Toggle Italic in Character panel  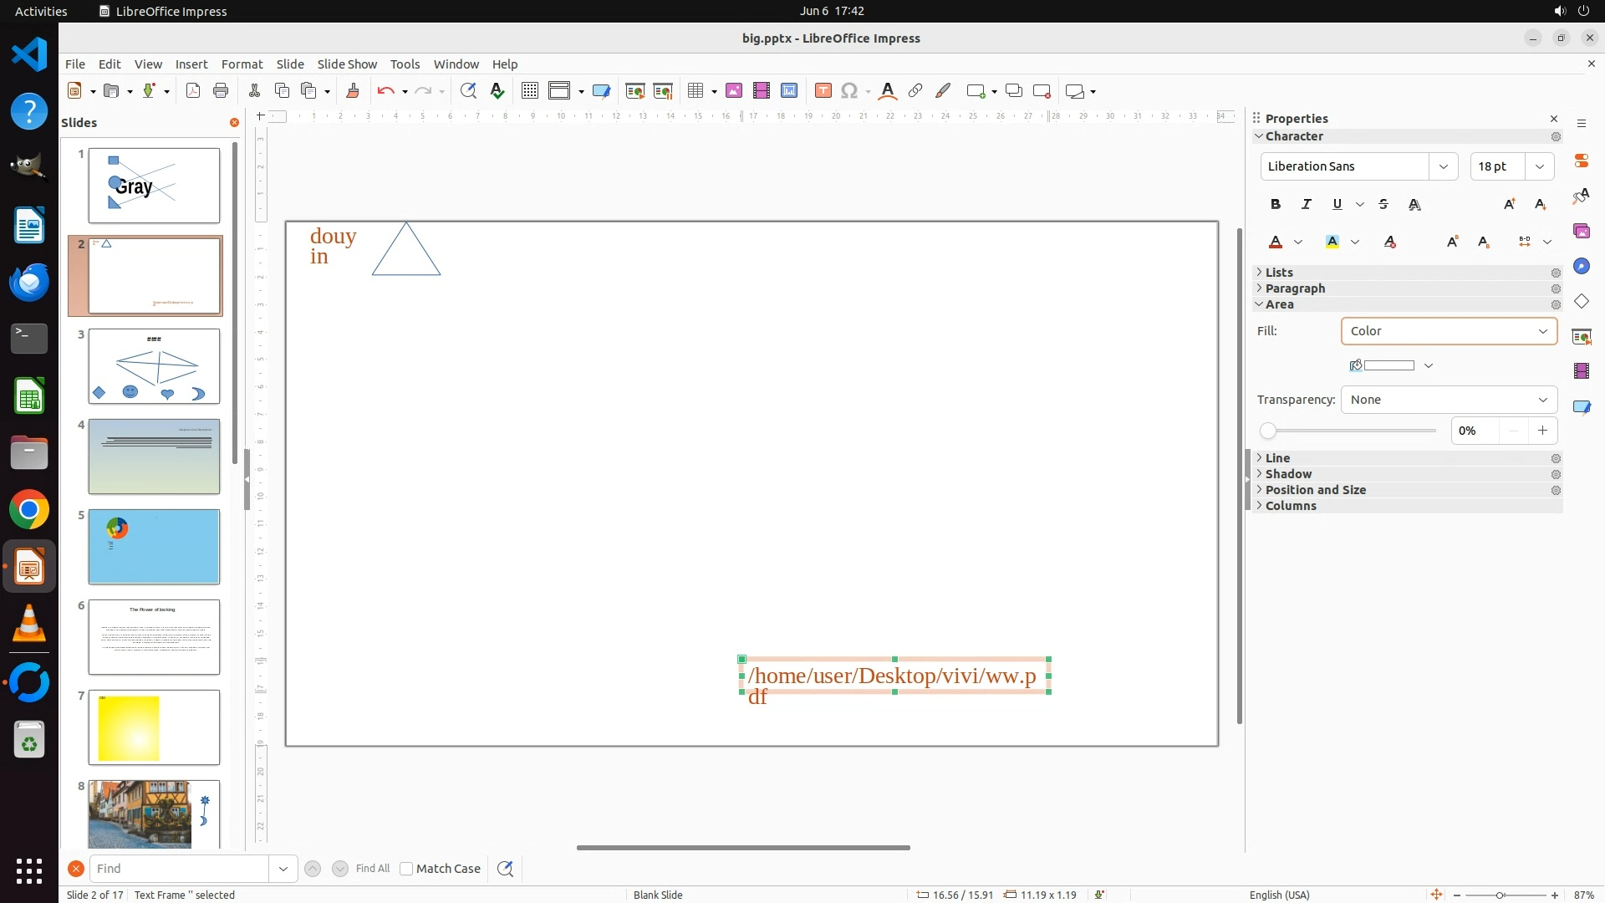coord(1306,204)
